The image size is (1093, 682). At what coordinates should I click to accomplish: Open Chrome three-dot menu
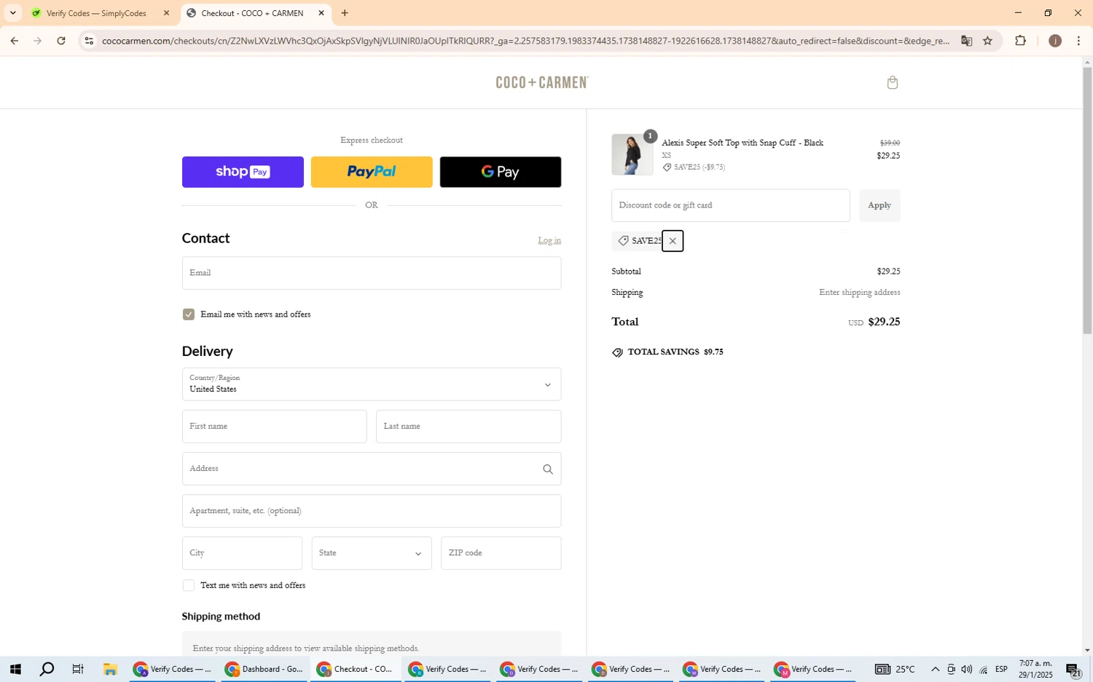(1078, 41)
